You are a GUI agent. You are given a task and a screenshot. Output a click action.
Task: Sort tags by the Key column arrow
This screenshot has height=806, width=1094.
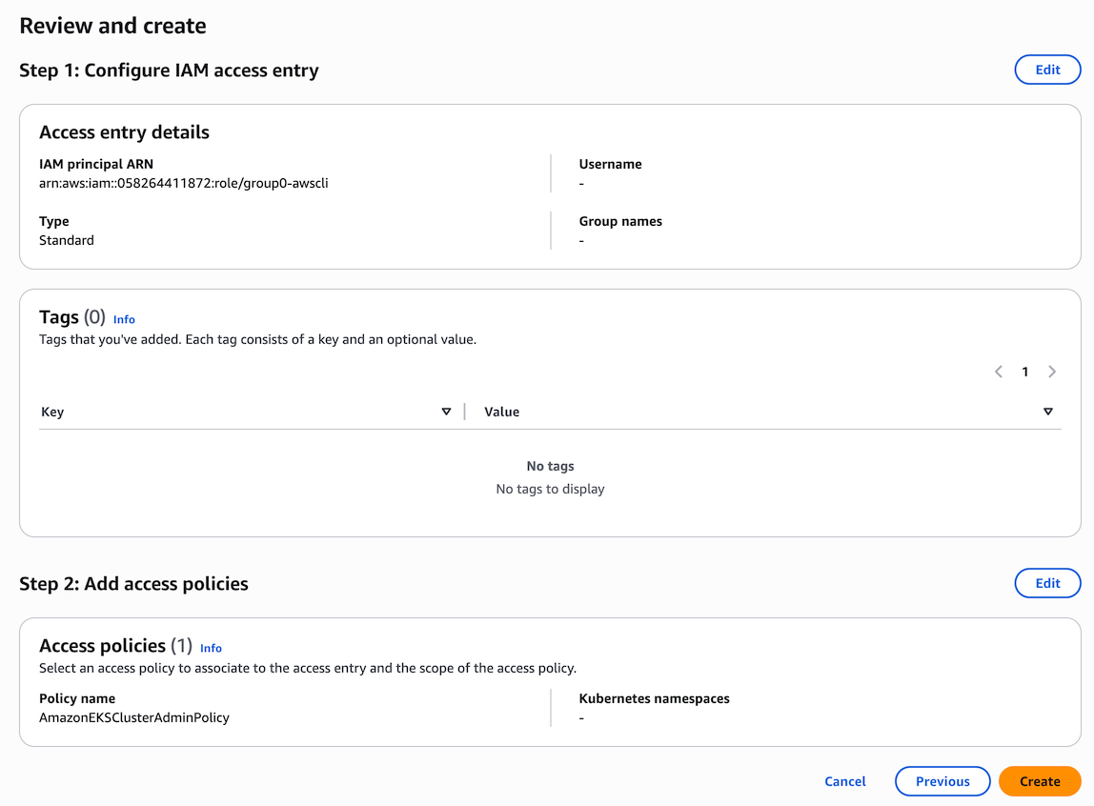click(x=446, y=412)
